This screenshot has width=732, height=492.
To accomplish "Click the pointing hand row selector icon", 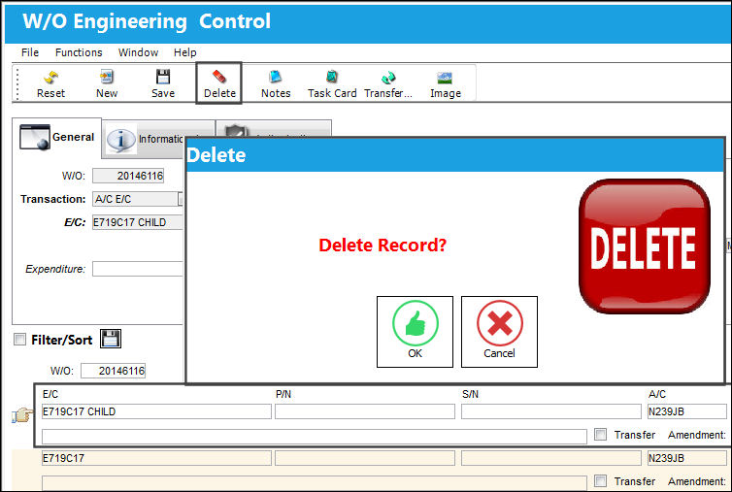I will click(x=22, y=414).
